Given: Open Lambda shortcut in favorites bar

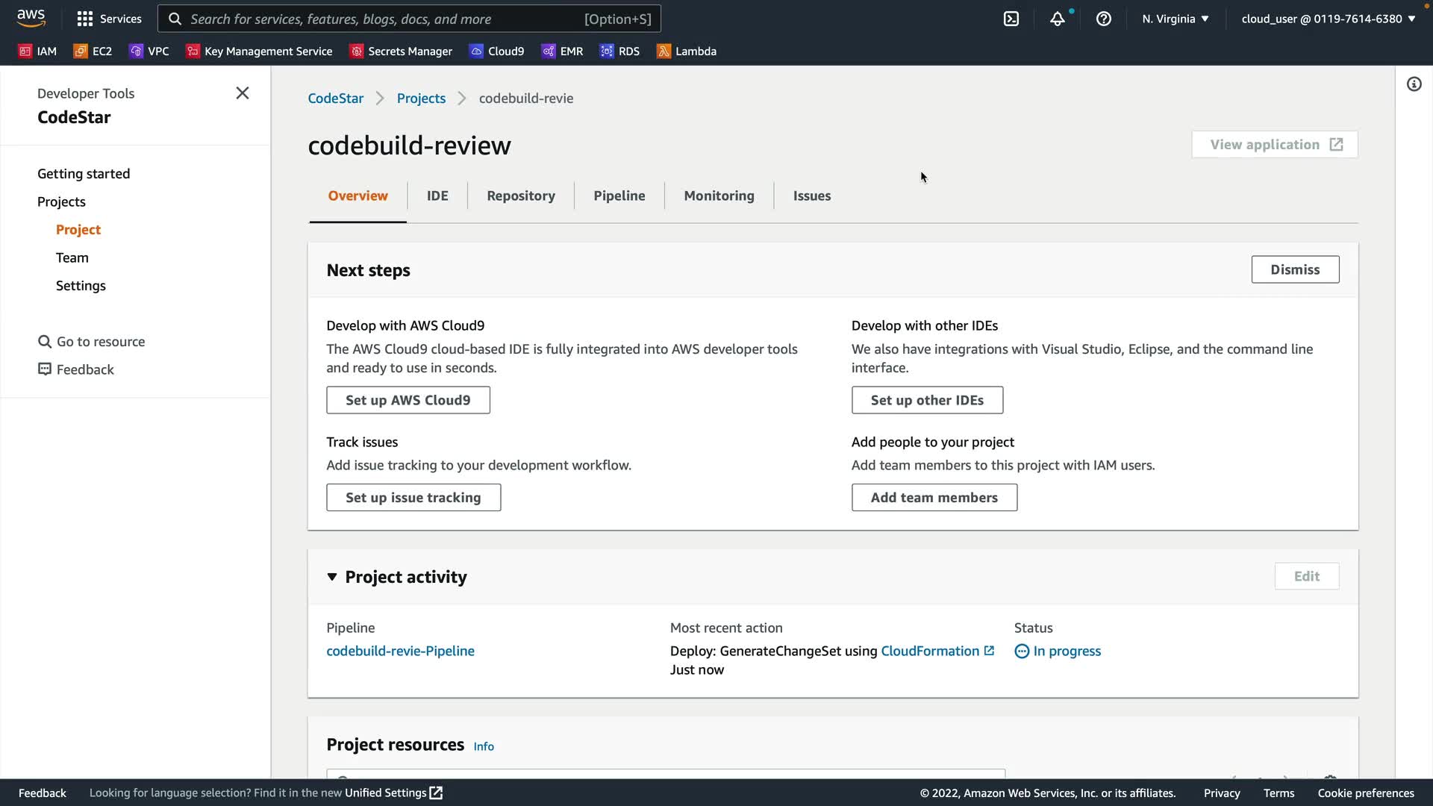Looking at the screenshot, I should click(x=687, y=51).
